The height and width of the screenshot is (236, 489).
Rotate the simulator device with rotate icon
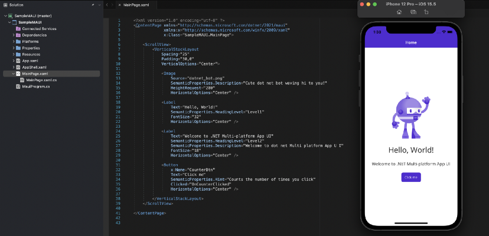click(426, 12)
